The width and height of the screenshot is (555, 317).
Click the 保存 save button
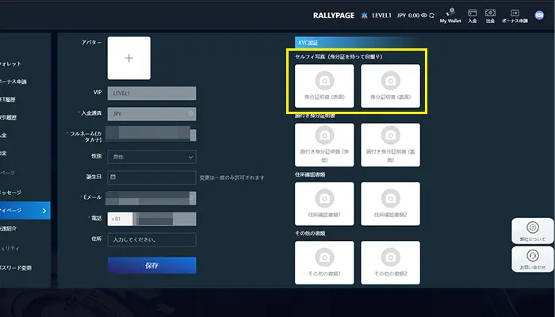pos(151,265)
